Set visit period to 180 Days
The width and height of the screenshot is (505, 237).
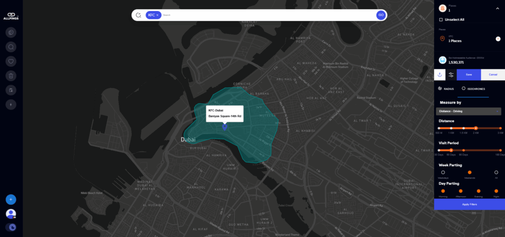[x=500, y=150]
